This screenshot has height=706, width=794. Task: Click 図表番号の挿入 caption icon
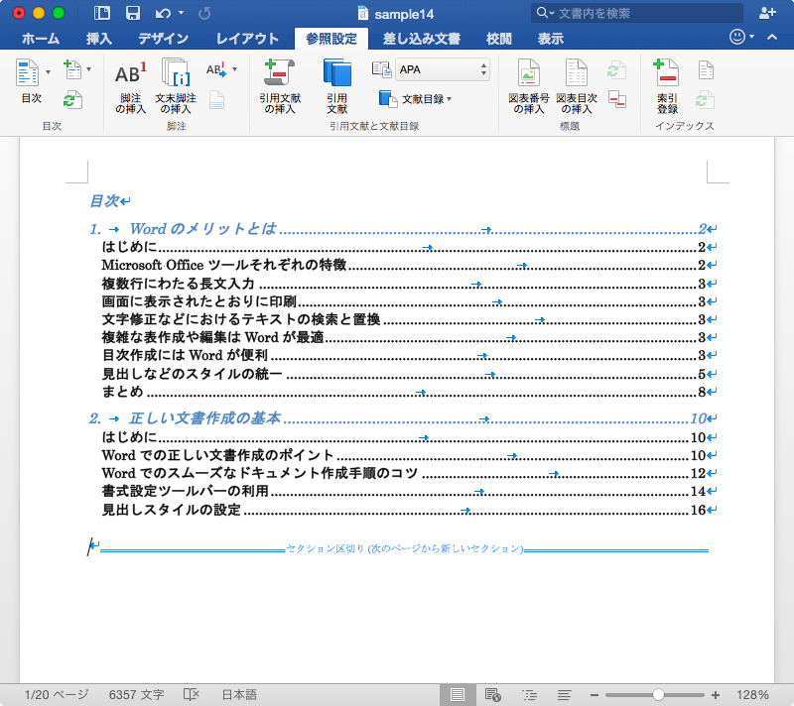click(529, 86)
